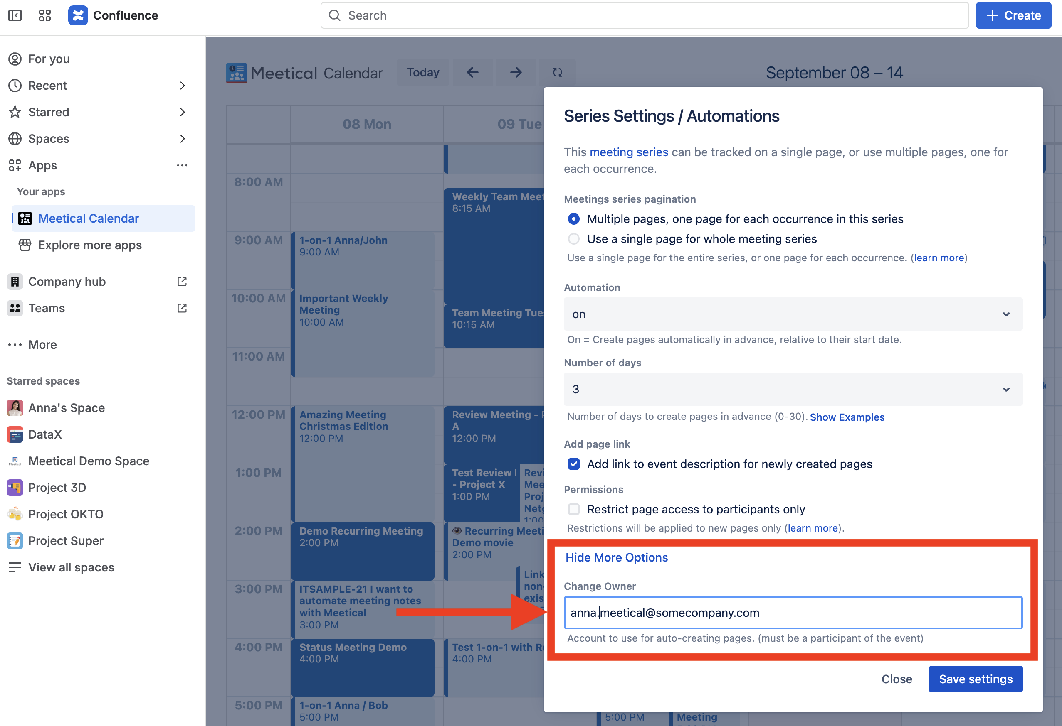Click the Spaces globe icon
The width and height of the screenshot is (1062, 726).
click(x=15, y=139)
